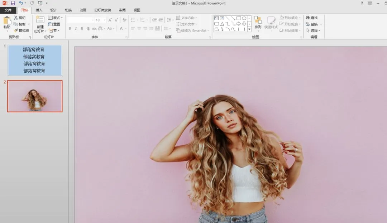Toggle Center paragraph alignment
Image resolution: width=387 pixels, height=223 pixels.
139,29
